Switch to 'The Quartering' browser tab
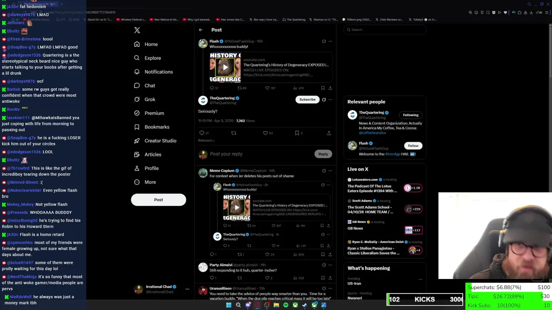 294,19
